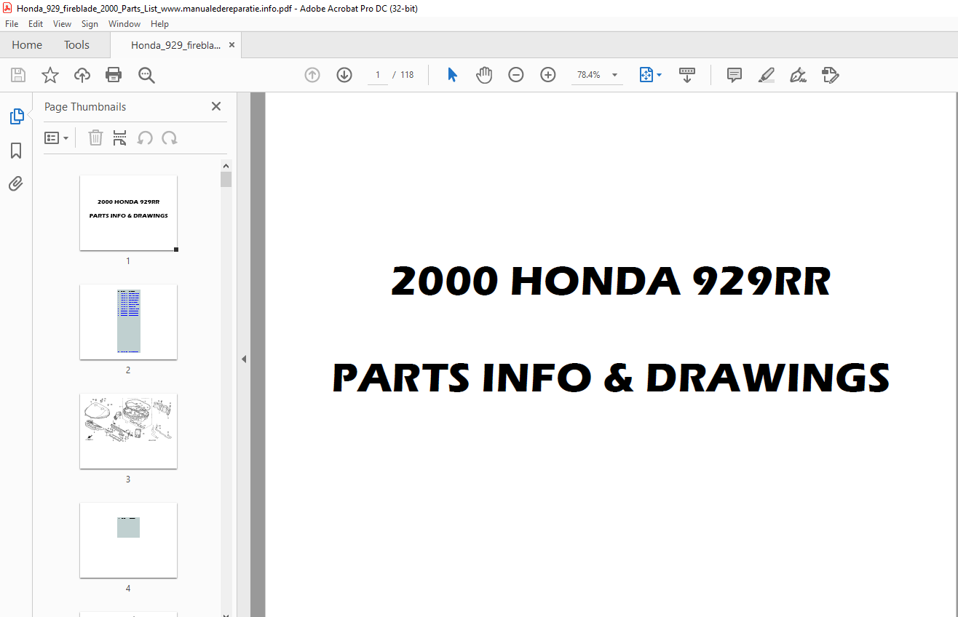Open the Window menu
This screenshot has height=617, width=958.
point(124,24)
